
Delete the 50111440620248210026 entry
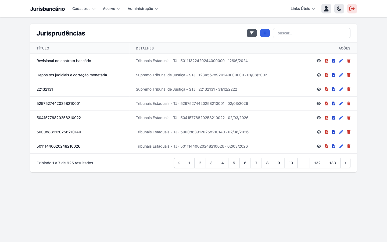tap(349, 146)
